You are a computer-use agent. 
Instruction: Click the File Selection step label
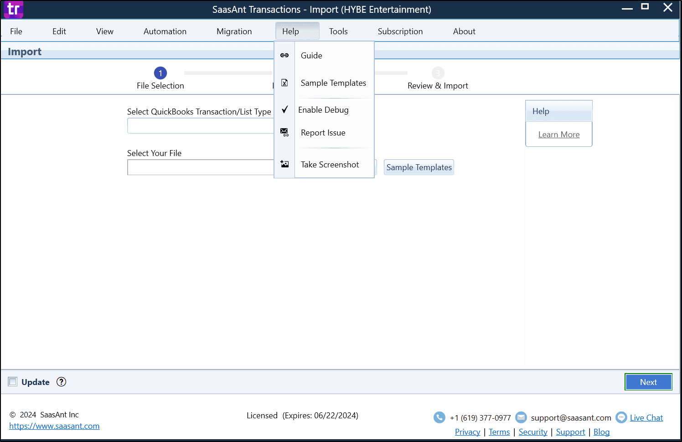160,86
